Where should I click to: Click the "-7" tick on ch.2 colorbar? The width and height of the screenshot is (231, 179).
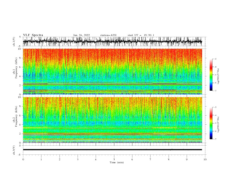215,139
